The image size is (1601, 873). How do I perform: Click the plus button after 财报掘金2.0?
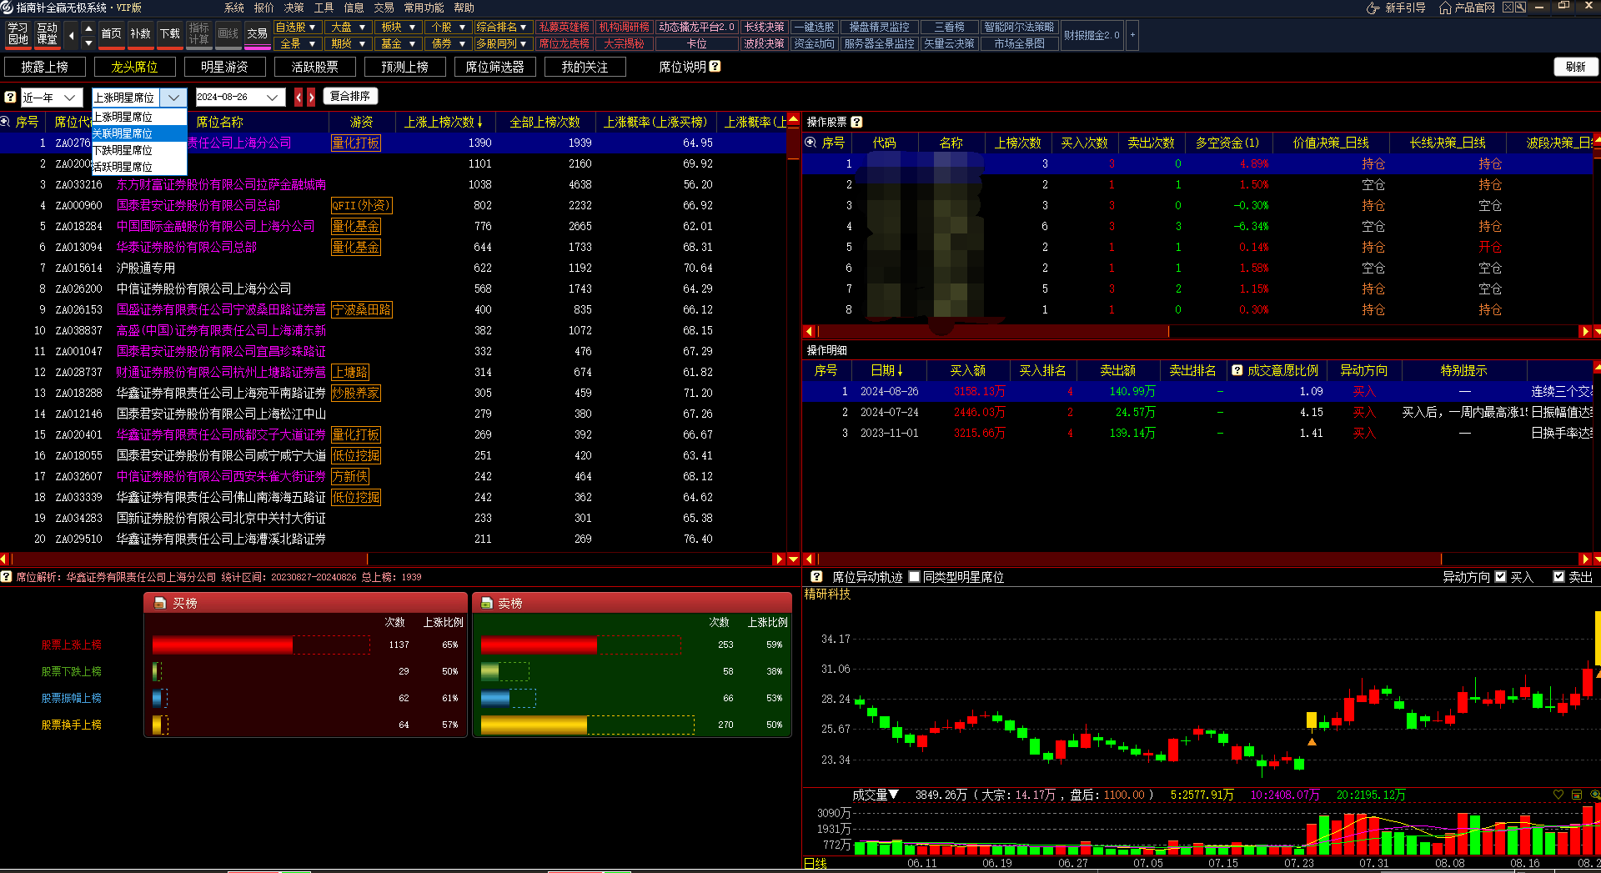1132,35
